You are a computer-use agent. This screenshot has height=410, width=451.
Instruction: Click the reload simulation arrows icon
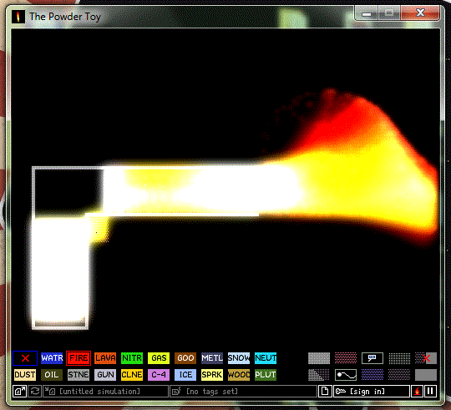point(35,392)
